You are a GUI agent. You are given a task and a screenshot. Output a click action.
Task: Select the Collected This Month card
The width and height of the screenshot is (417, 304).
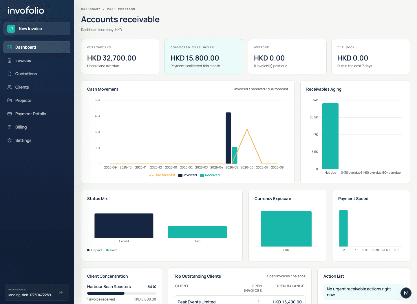[x=204, y=57]
